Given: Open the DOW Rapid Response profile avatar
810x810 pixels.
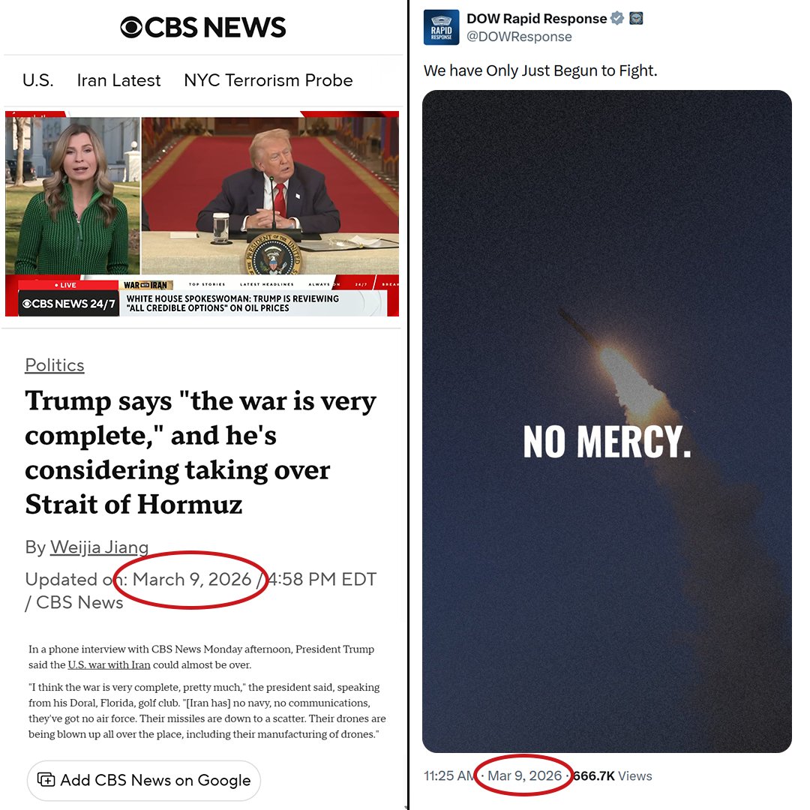Looking at the screenshot, I should pos(441,28).
